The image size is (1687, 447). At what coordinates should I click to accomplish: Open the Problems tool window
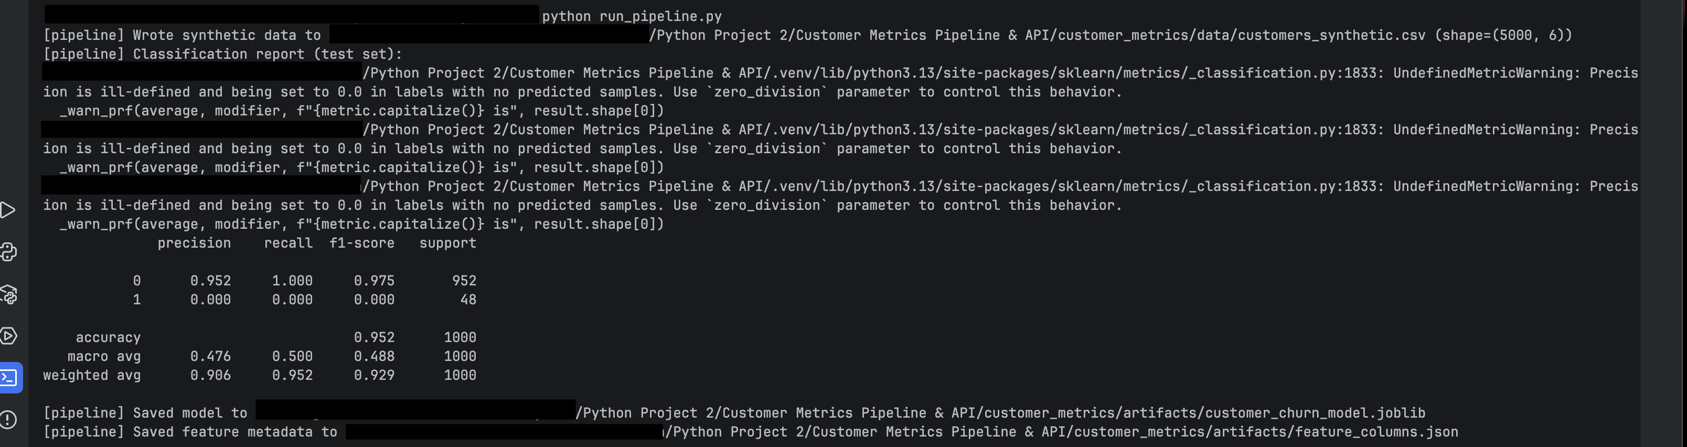point(8,420)
